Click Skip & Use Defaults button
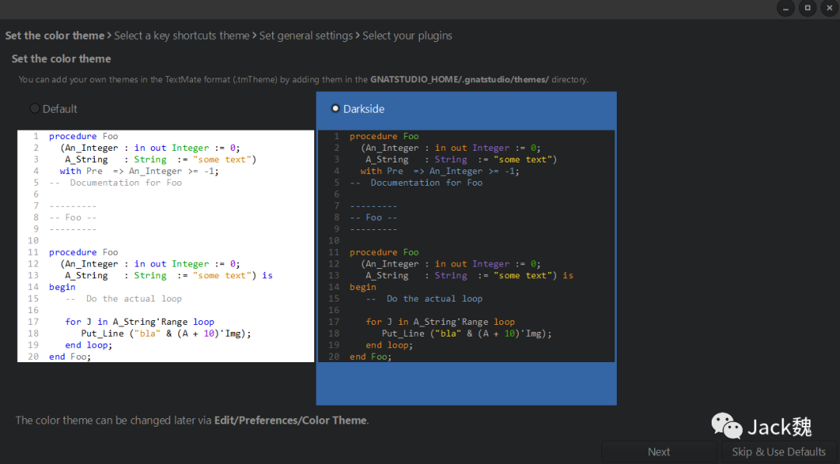This screenshot has width=840, height=464. [779, 452]
